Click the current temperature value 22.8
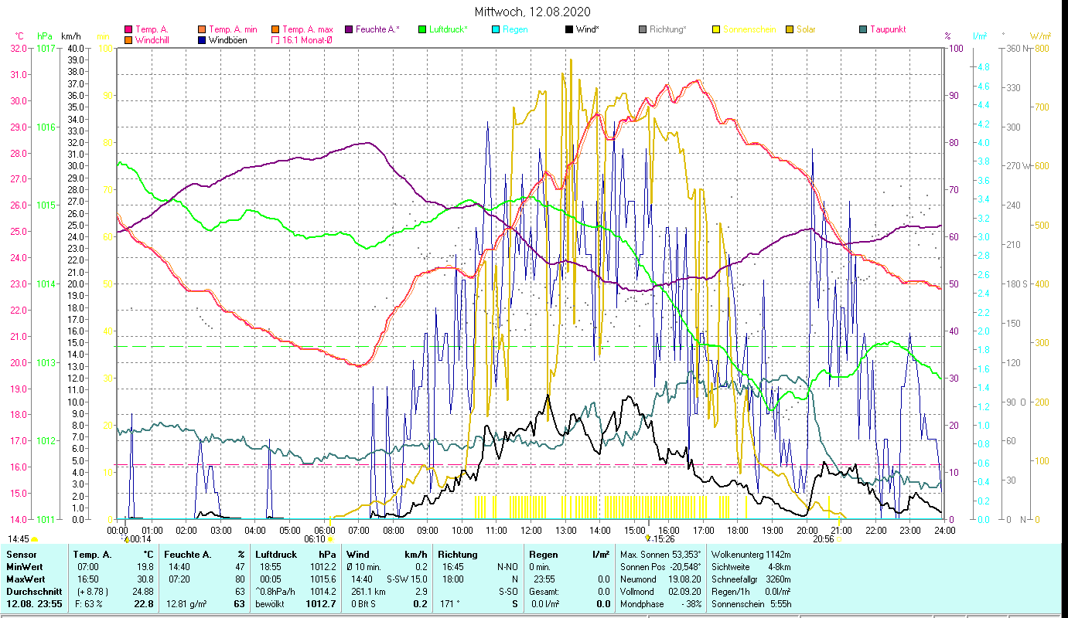The image size is (1068, 618). point(144,603)
